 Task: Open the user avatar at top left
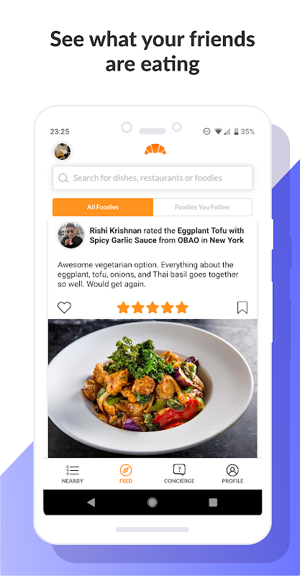[62, 151]
